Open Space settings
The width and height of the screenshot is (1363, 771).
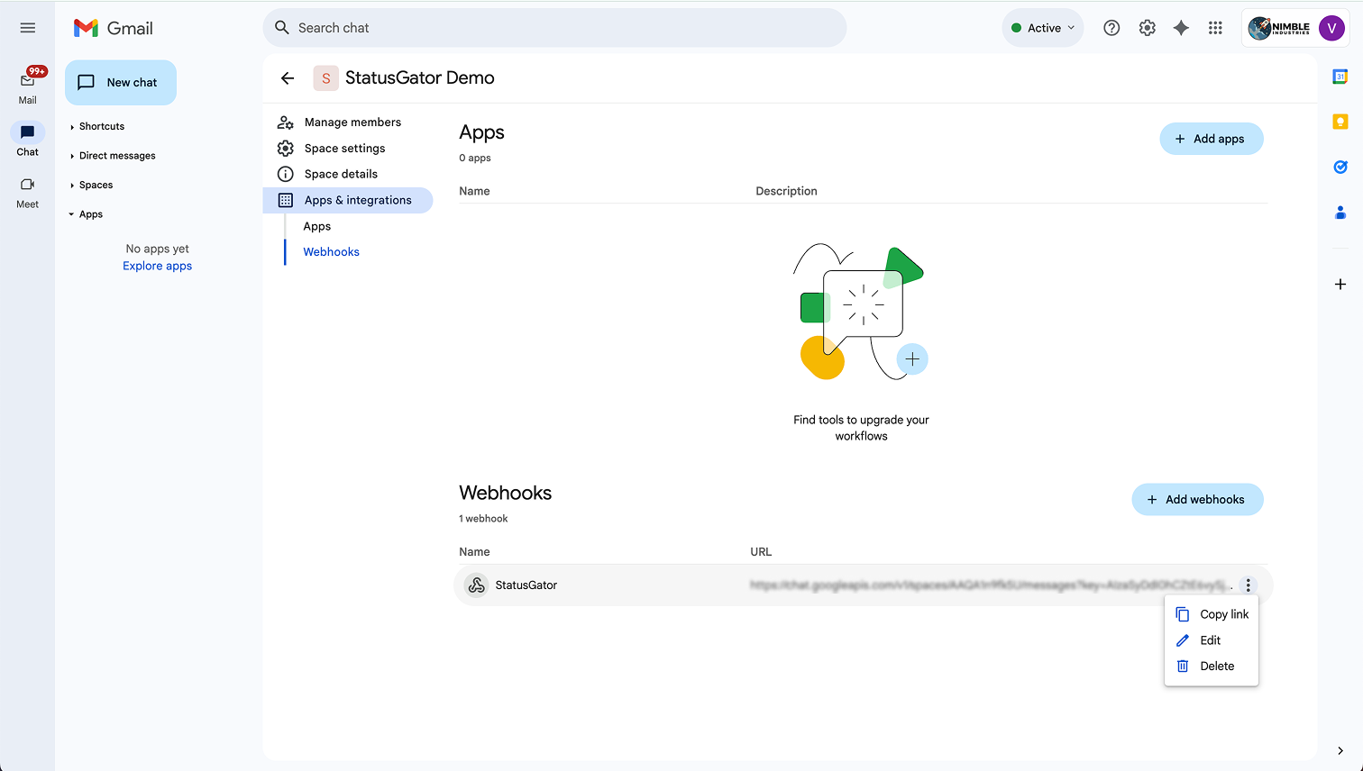tap(344, 149)
